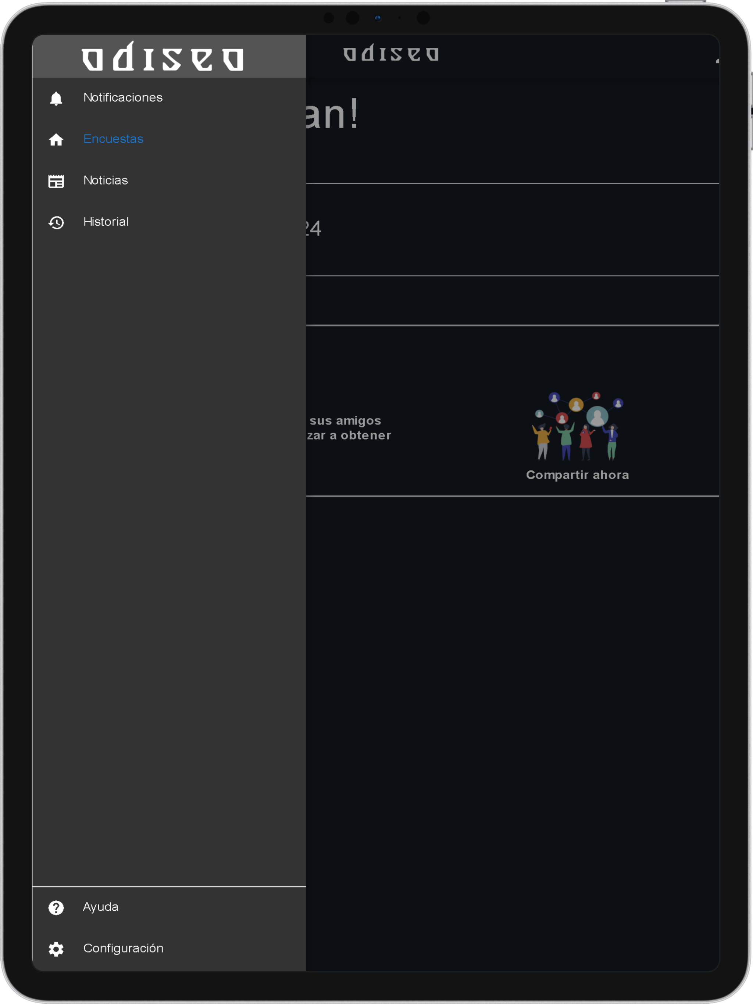The width and height of the screenshot is (753, 1004).
Task: Open the Historial menu item
Action: (106, 222)
